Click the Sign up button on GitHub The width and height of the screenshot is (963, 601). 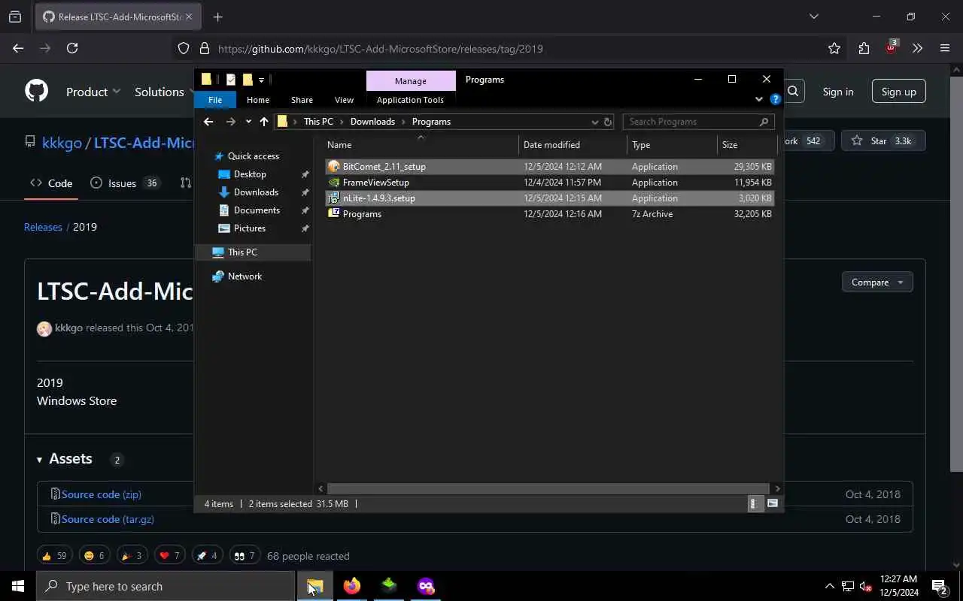[898, 92]
